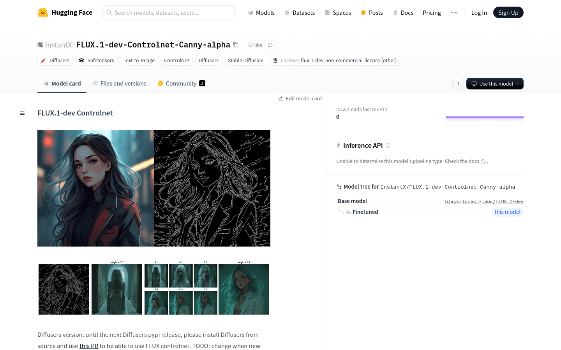Click the Sign Up button
Screen dimensions: 561x350
point(508,12)
